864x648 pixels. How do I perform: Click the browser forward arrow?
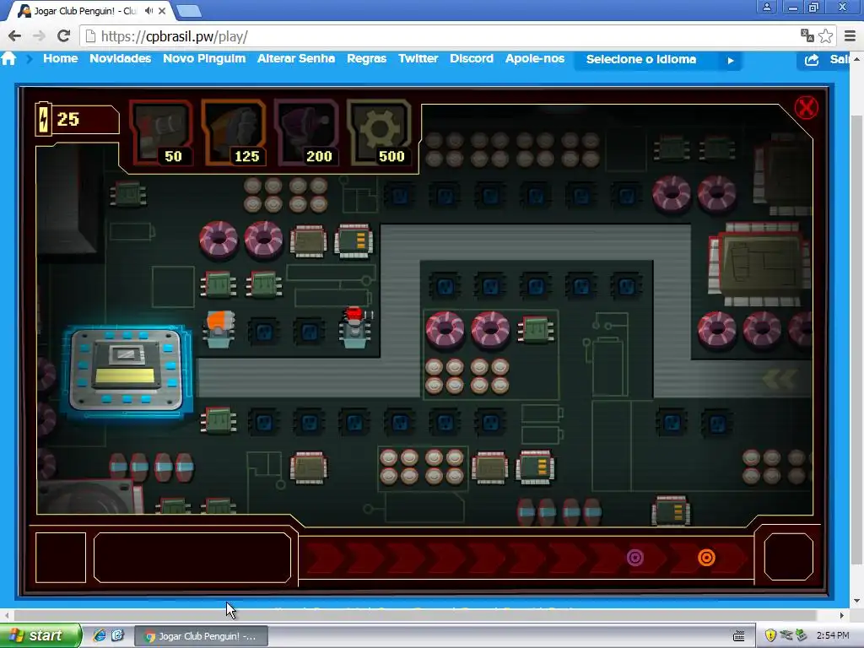pyautogui.click(x=39, y=36)
